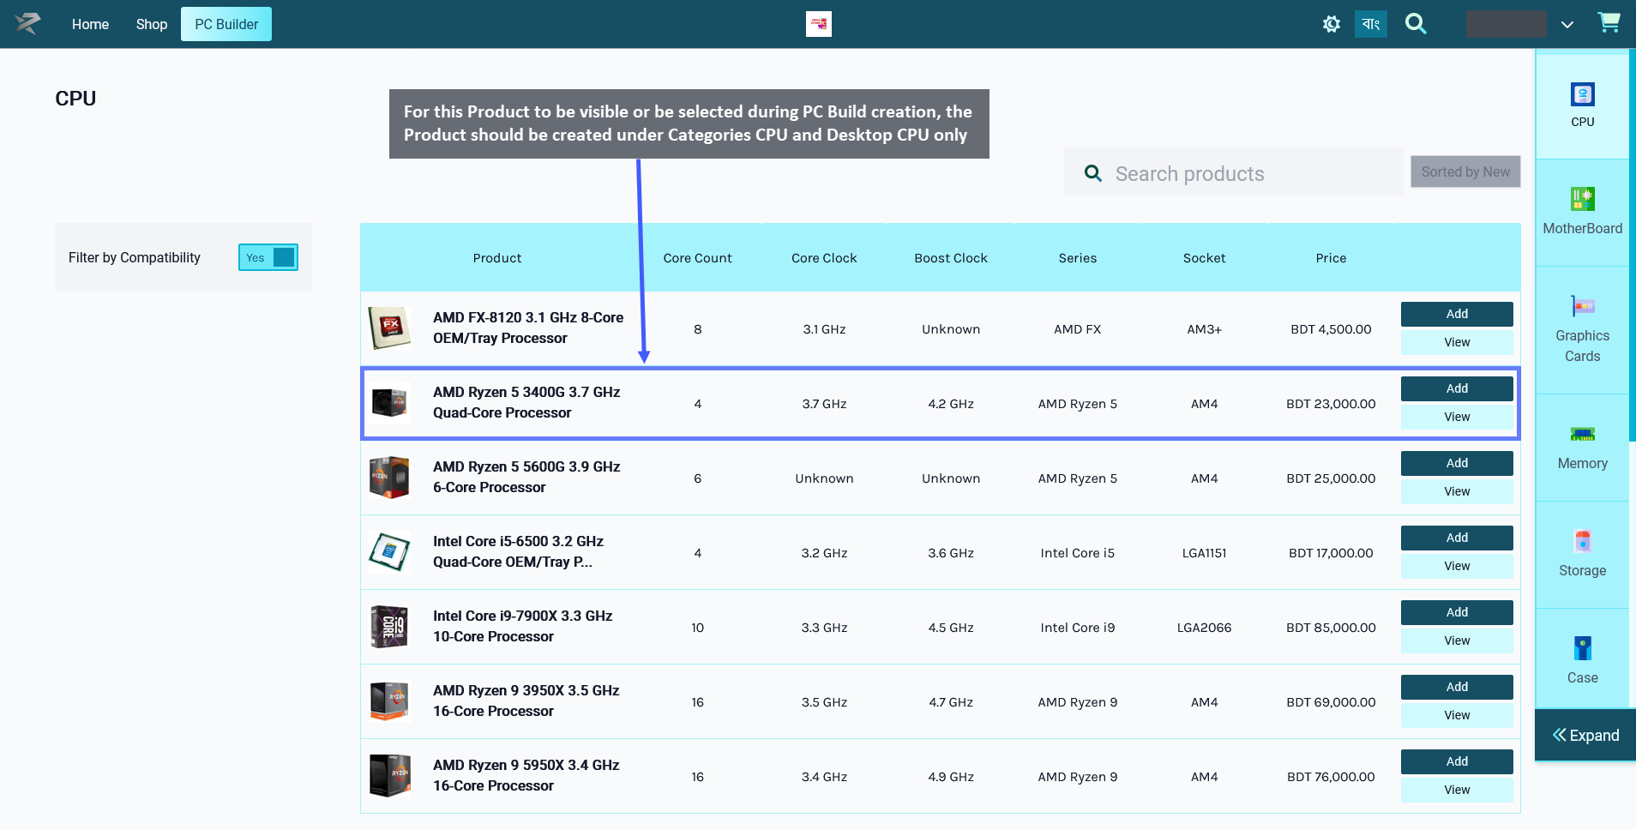Viewport: 1636px width, 830px height.
Task: Click 4.9 GHz boost clock cell
Action: click(951, 777)
